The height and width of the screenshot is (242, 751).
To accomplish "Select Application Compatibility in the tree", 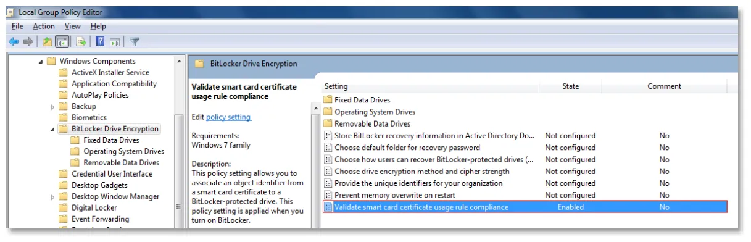I will tap(114, 84).
